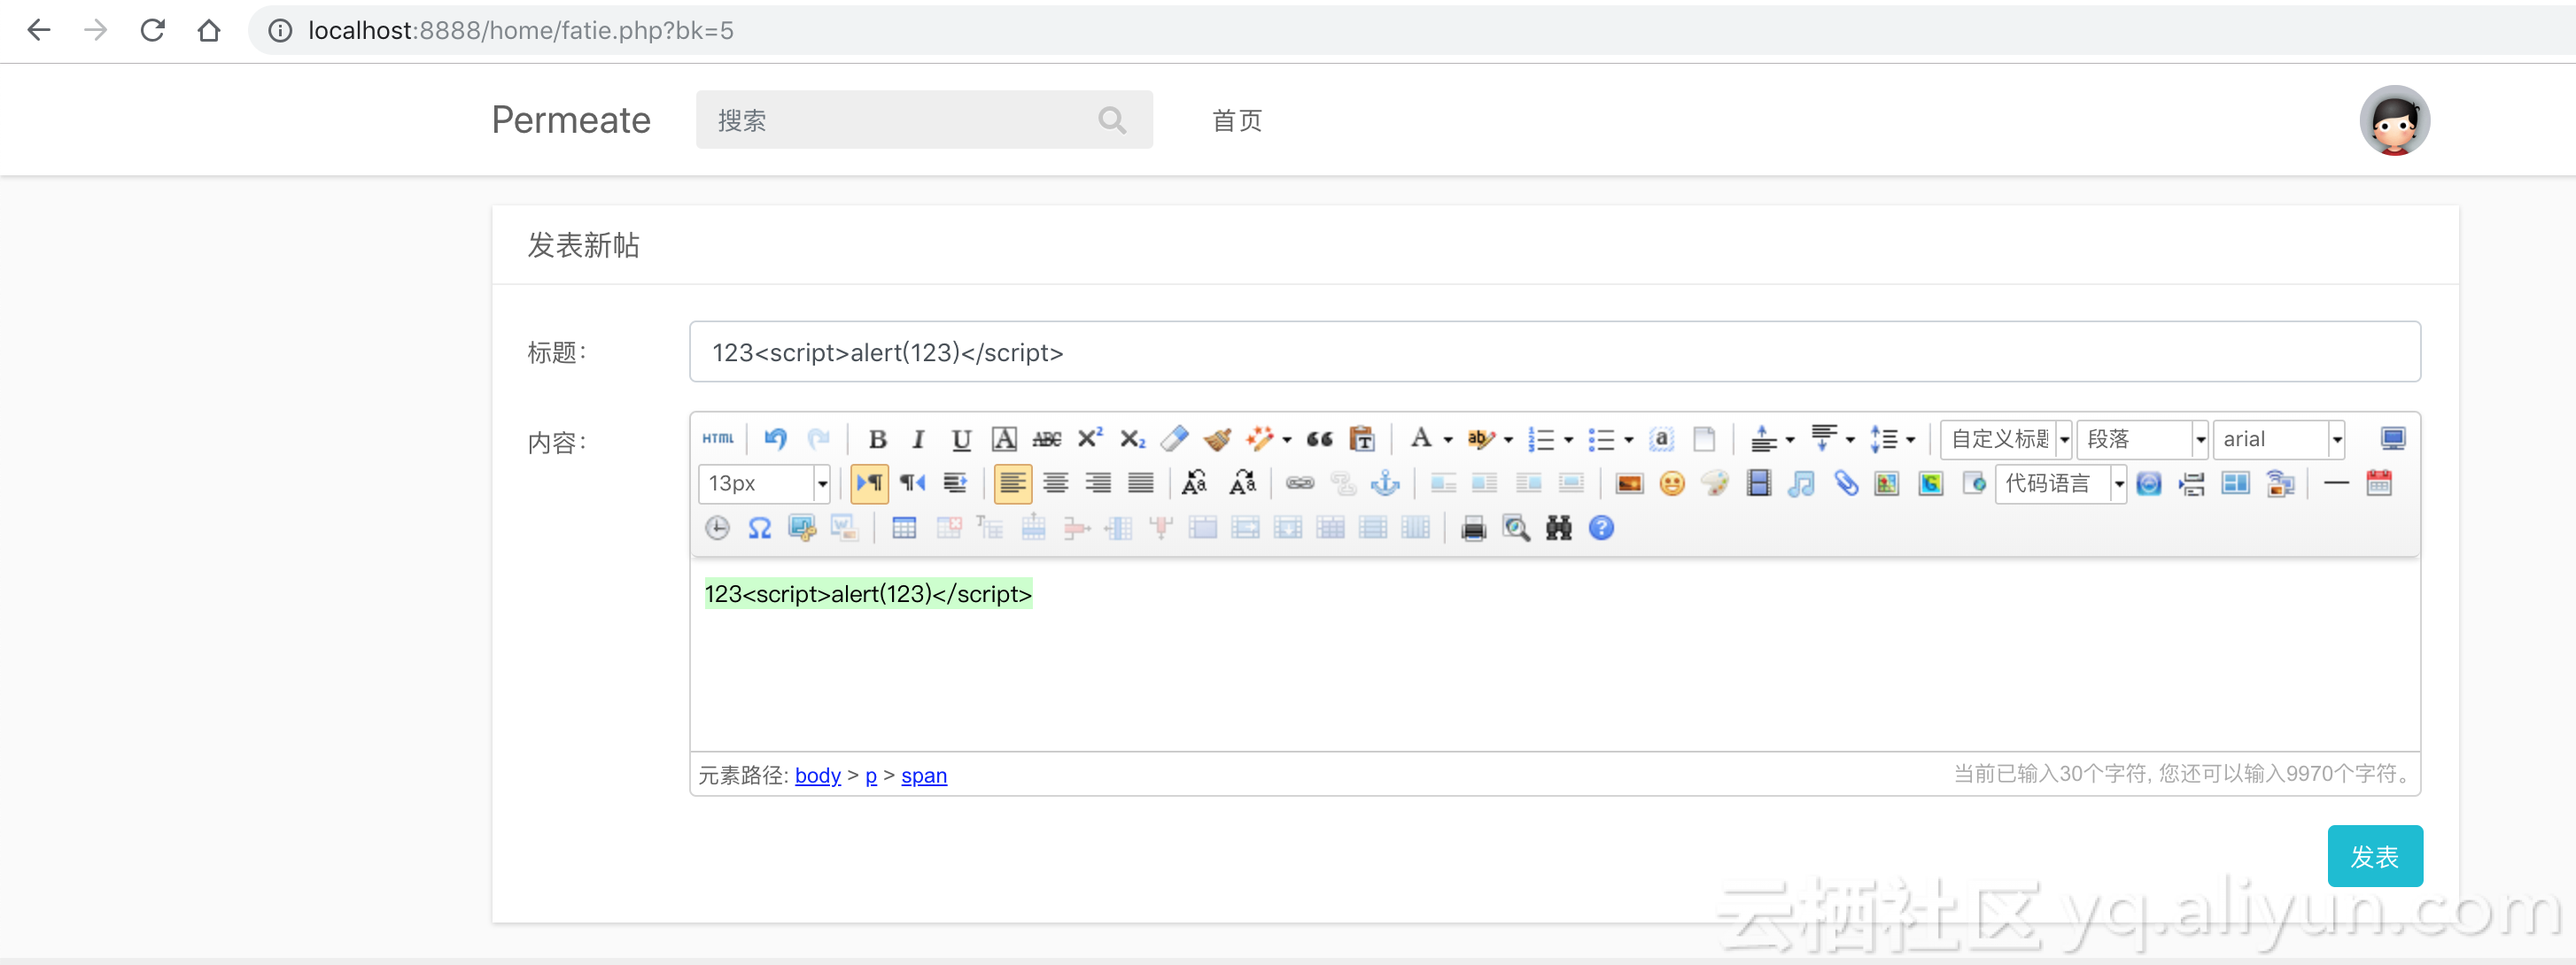Align text right
This screenshot has height=965, width=2576.
pyautogui.click(x=1098, y=483)
